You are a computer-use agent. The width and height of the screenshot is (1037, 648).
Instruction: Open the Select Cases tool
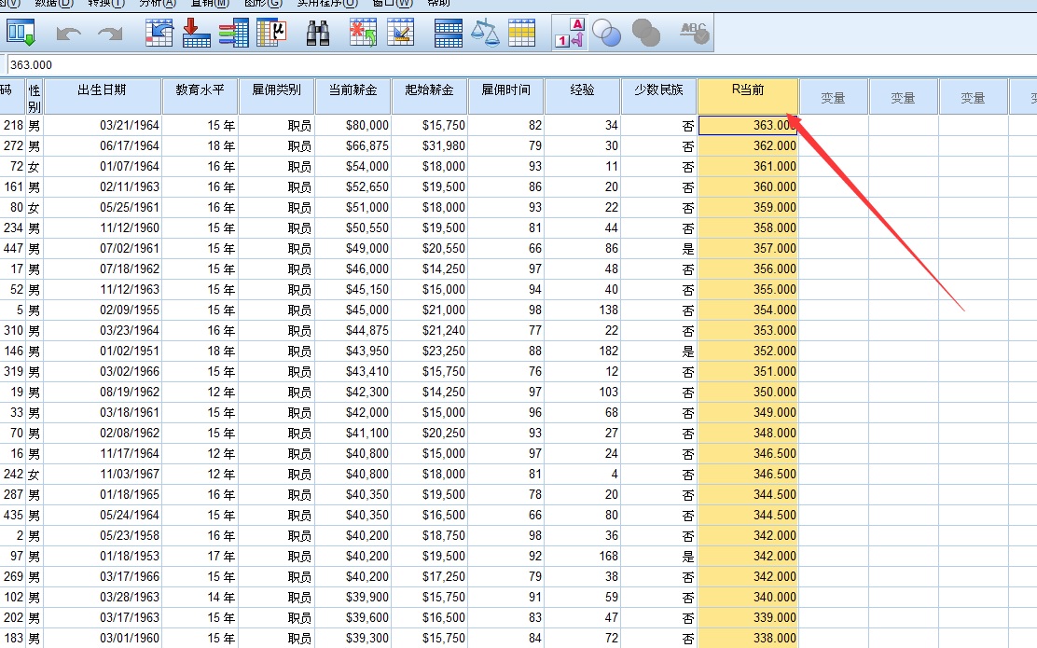pos(522,33)
